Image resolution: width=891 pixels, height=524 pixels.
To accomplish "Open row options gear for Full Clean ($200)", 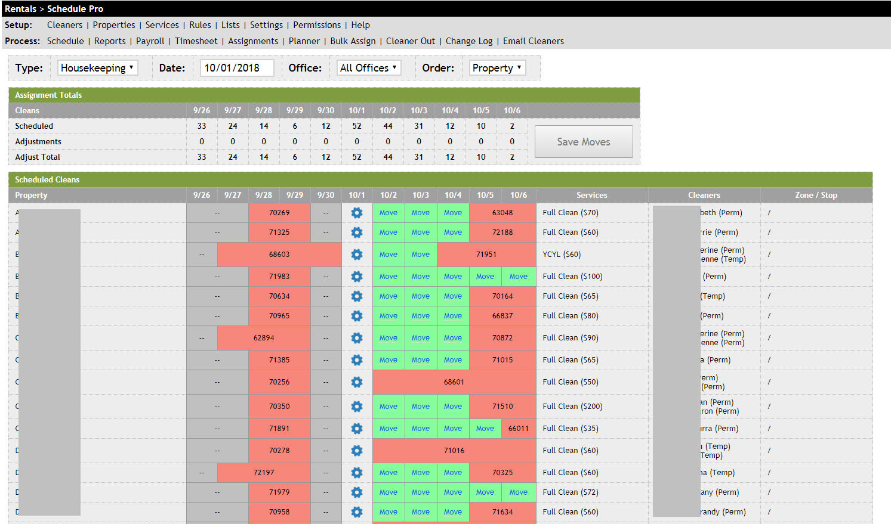I will tap(356, 406).
